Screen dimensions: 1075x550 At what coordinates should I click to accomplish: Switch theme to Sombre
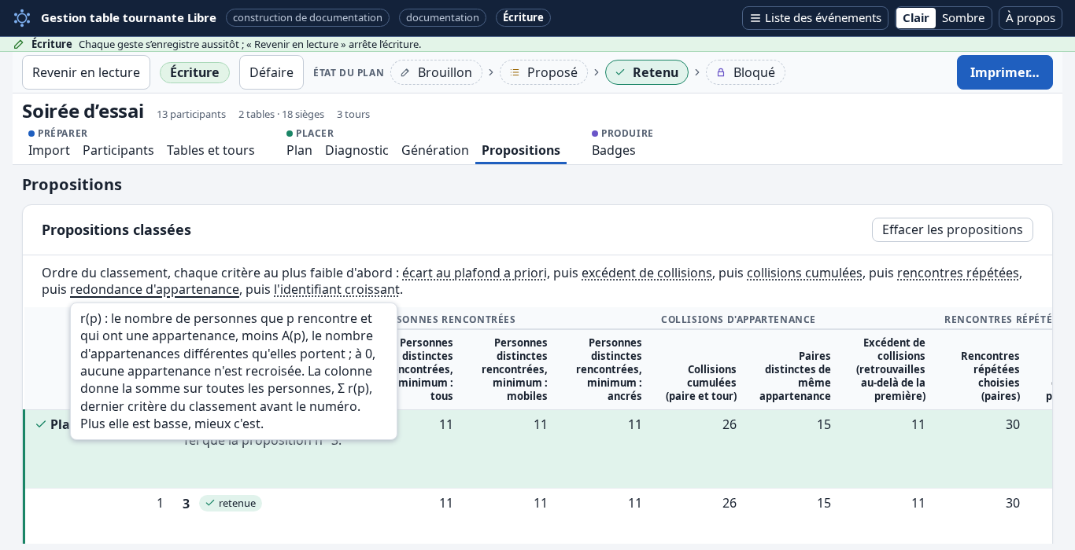(x=962, y=18)
